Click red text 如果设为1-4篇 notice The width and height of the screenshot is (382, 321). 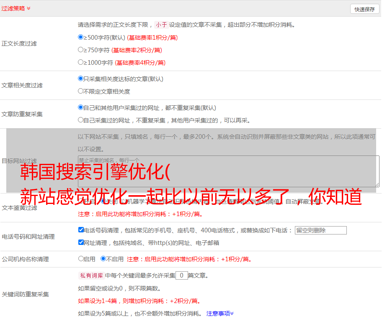pos(139,301)
